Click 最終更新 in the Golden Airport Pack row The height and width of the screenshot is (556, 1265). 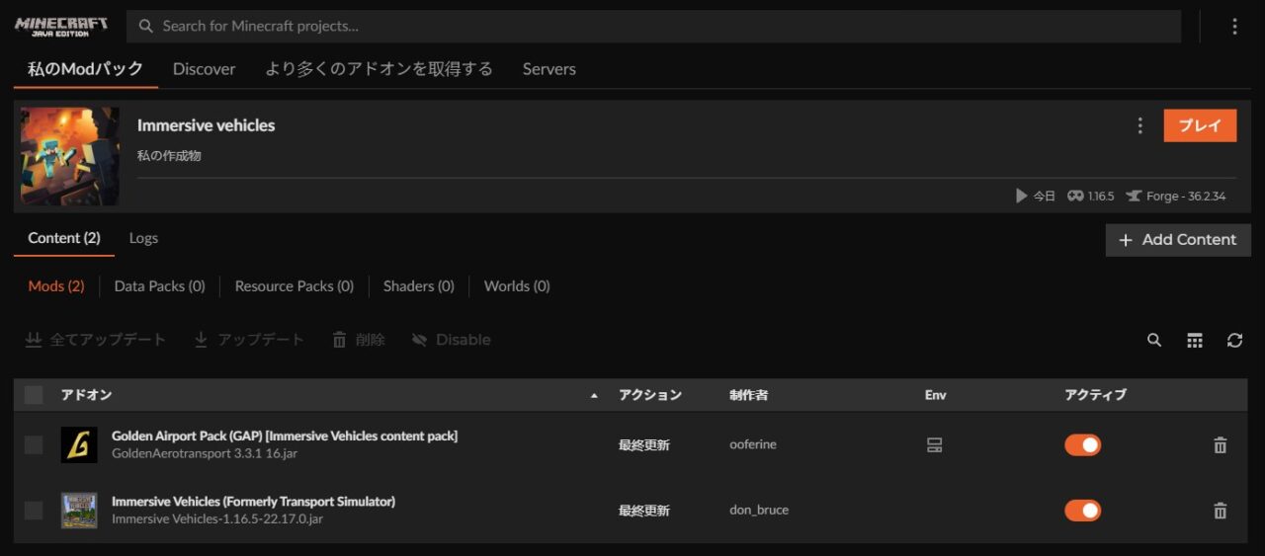644,445
